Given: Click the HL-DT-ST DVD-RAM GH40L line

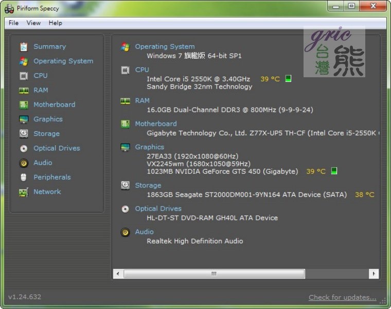Looking at the screenshot, I should pos(212,218).
